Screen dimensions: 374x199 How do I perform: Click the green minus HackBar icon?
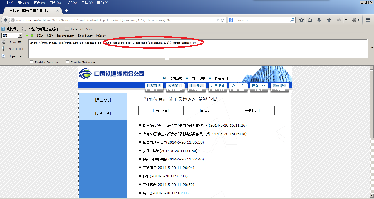(27, 36)
